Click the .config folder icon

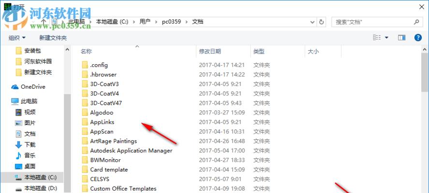pyautogui.click(x=85, y=65)
